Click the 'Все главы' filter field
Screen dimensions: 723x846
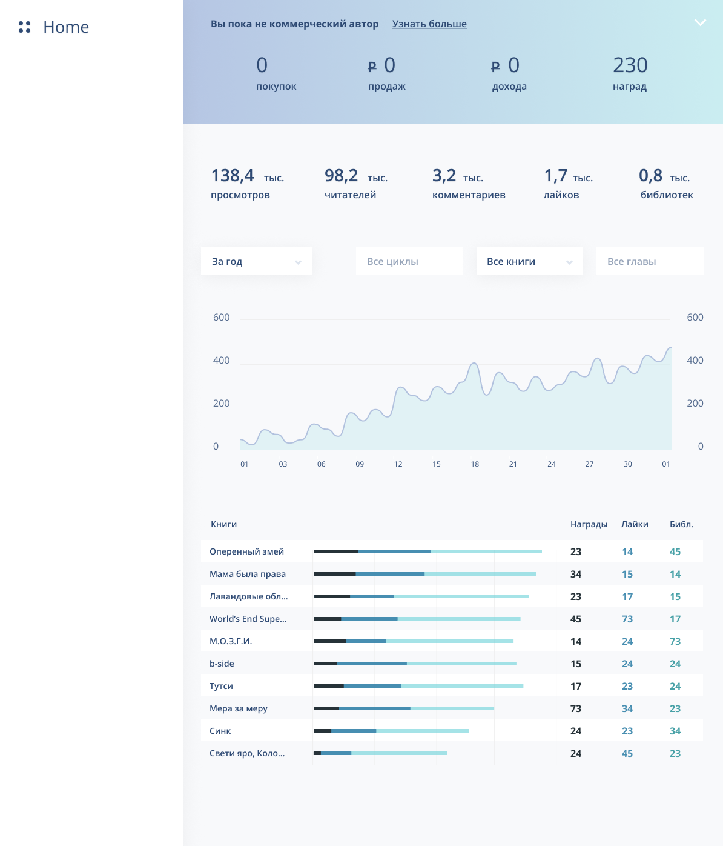(649, 261)
